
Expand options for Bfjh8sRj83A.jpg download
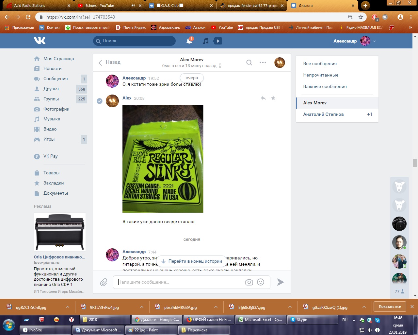(290, 307)
